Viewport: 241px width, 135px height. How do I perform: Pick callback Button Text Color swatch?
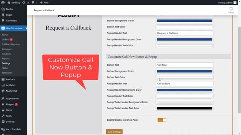(x=185, y=27)
